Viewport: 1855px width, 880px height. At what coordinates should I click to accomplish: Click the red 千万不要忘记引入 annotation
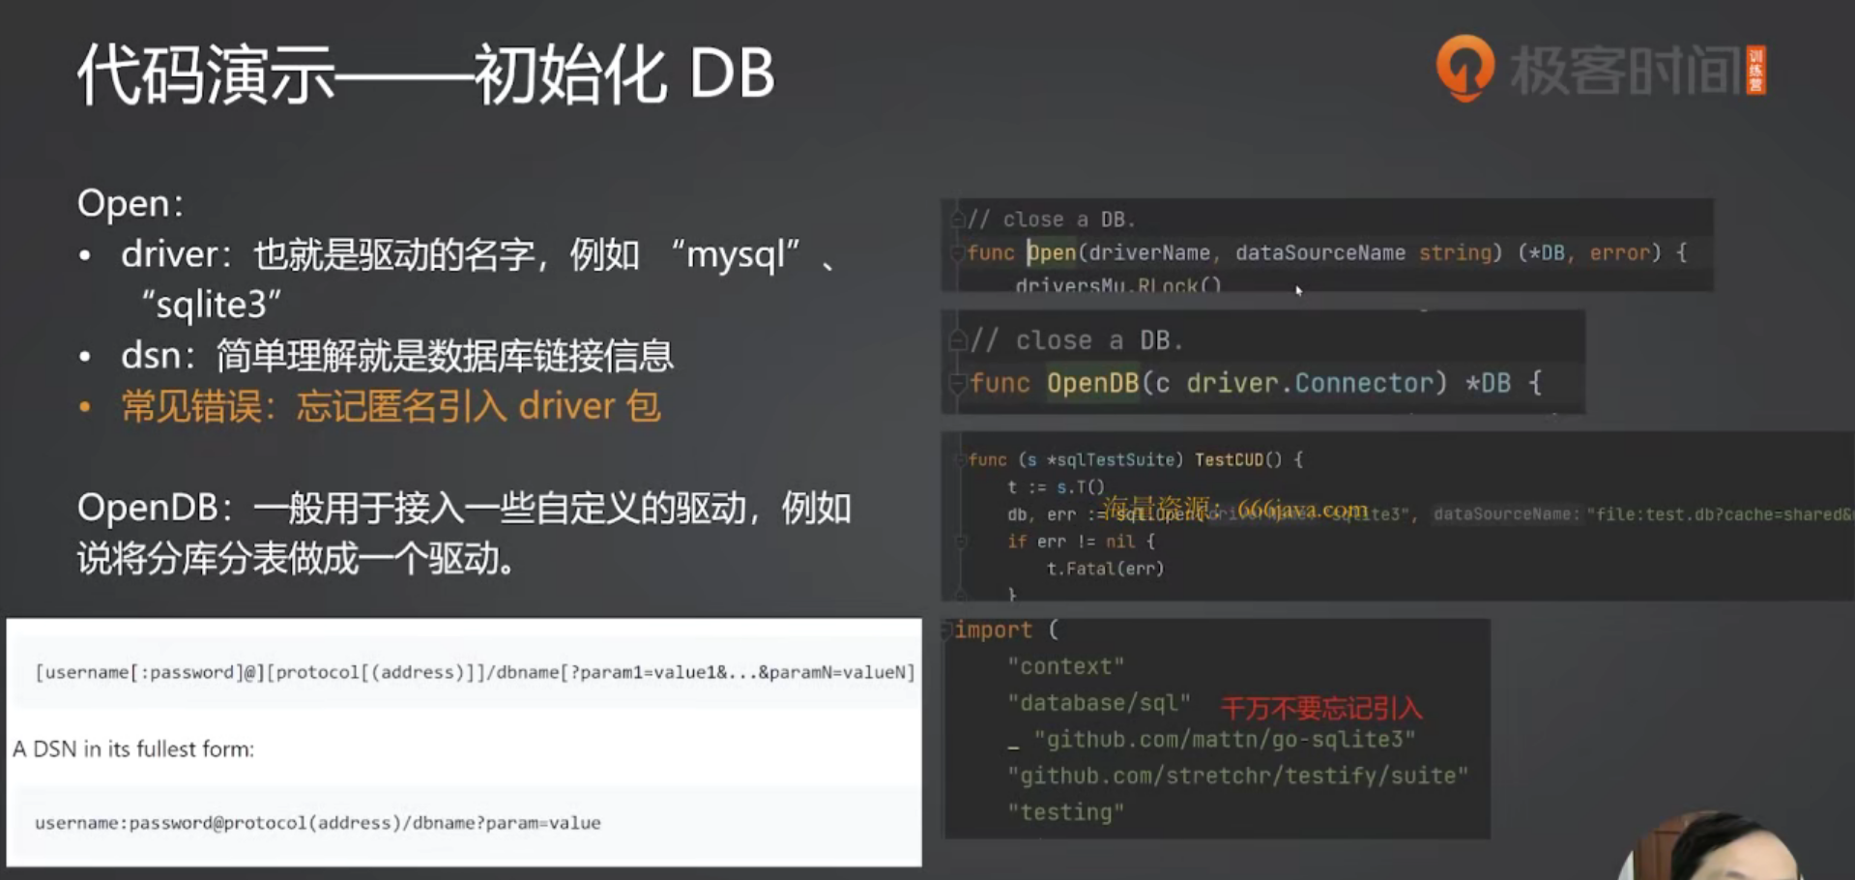1321,709
